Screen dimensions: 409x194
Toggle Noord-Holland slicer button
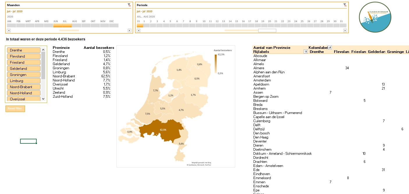pyautogui.click(x=24, y=93)
